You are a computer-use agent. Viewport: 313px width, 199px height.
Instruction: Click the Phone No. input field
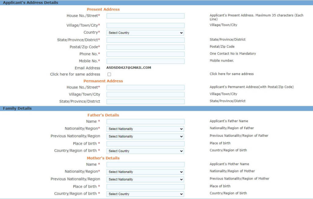tap(145, 54)
